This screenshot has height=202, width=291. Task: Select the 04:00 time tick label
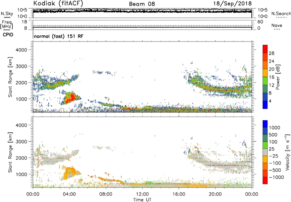69,194
